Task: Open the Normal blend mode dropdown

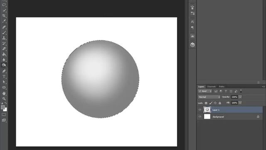Action: click(209, 97)
